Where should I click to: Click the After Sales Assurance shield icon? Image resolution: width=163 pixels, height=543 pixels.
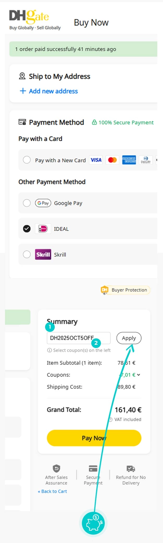click(x=56, y=468)
